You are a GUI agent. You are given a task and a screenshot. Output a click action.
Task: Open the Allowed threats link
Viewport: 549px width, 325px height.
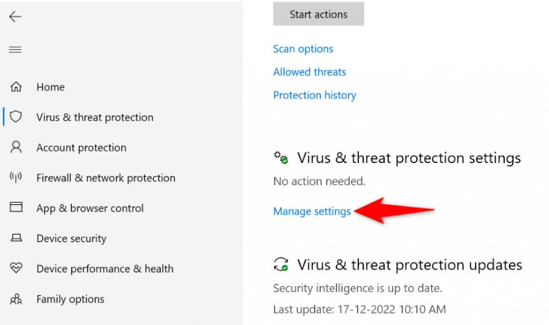(309, 72)
